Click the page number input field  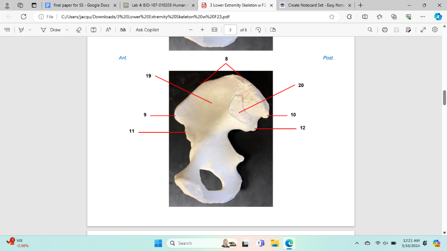pos(230,30)
